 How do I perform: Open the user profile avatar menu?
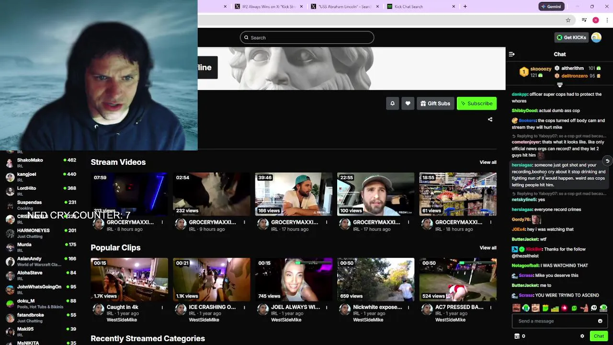click(596, 37)
